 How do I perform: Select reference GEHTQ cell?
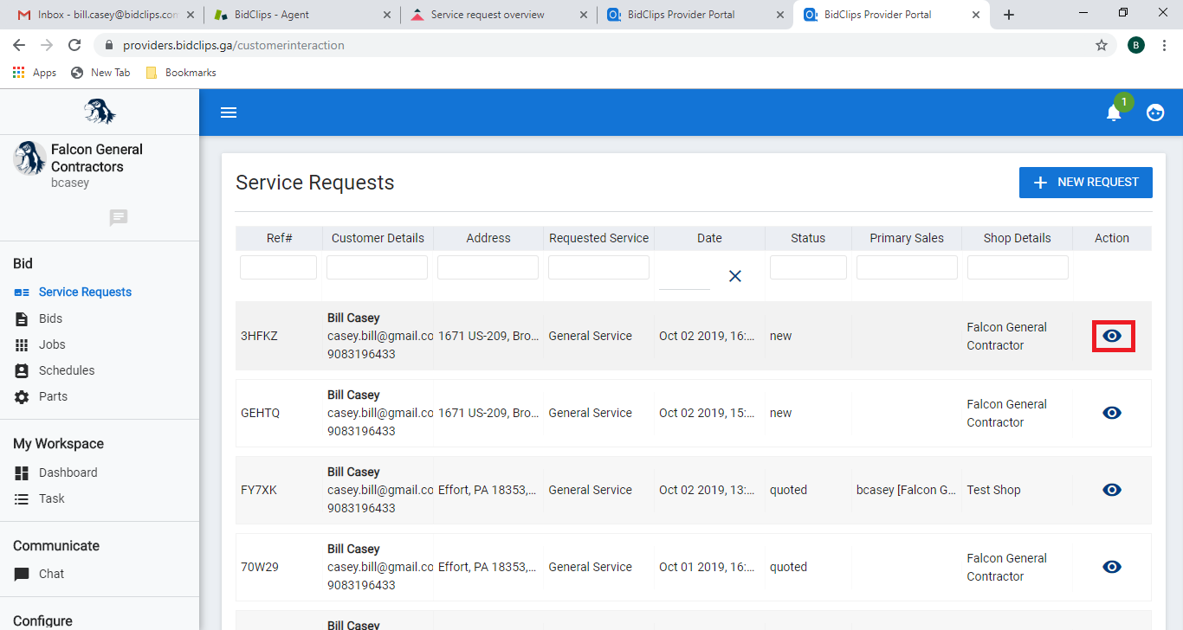click(260, 413)
